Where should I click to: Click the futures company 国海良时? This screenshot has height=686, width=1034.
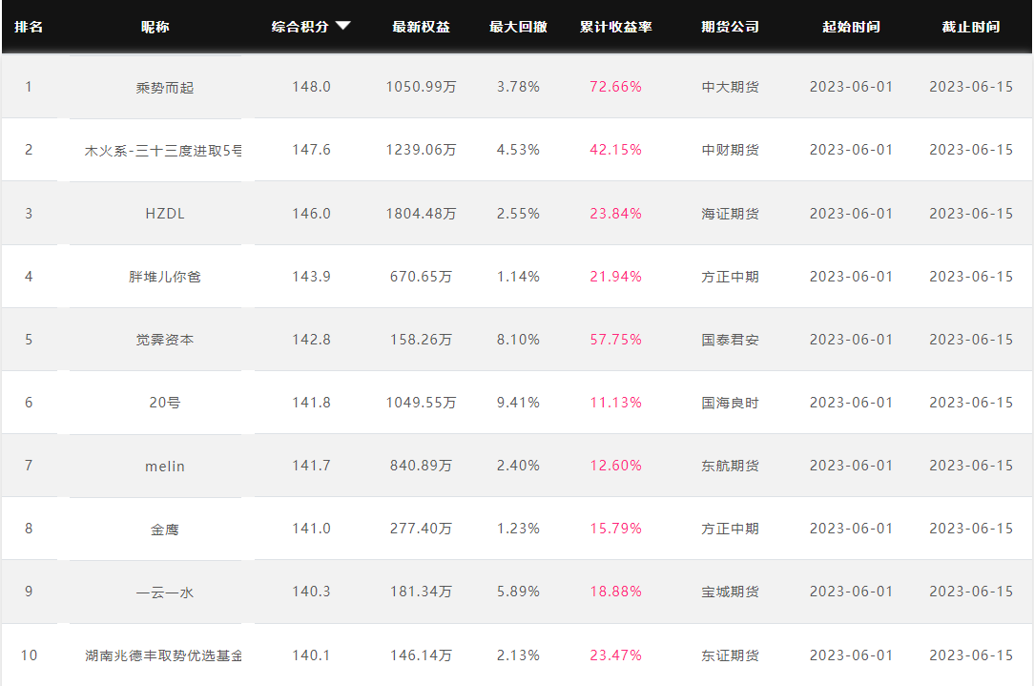[730, 403]
